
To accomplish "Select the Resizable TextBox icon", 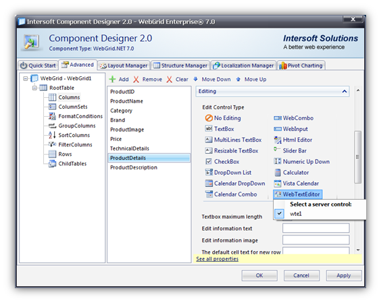I will 209,150.
